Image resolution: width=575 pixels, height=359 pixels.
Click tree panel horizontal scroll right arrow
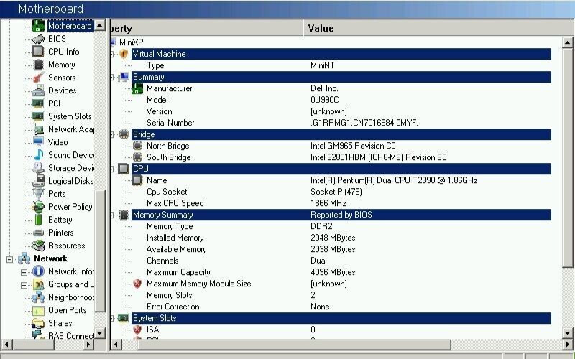pos(88,345)
